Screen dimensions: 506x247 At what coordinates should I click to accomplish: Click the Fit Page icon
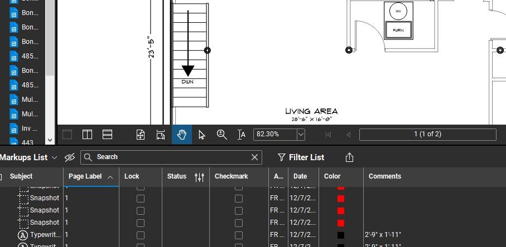[x=141, y=135]
